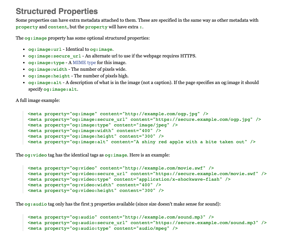Image resolution: width=283 pixels, height=236 pixels.
Task: Open the MIME type link
Action: pyautogui.click(x=84, y=63)
